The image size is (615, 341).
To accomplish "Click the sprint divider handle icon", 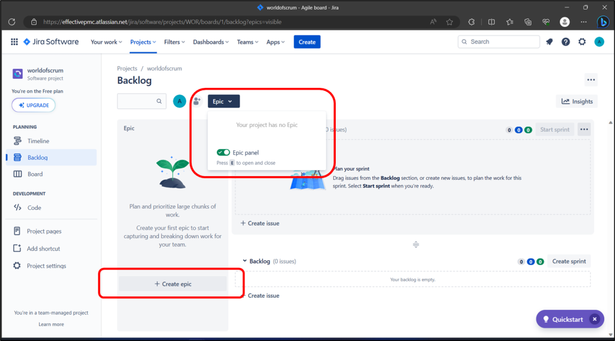I will click(x=416, y=244).
